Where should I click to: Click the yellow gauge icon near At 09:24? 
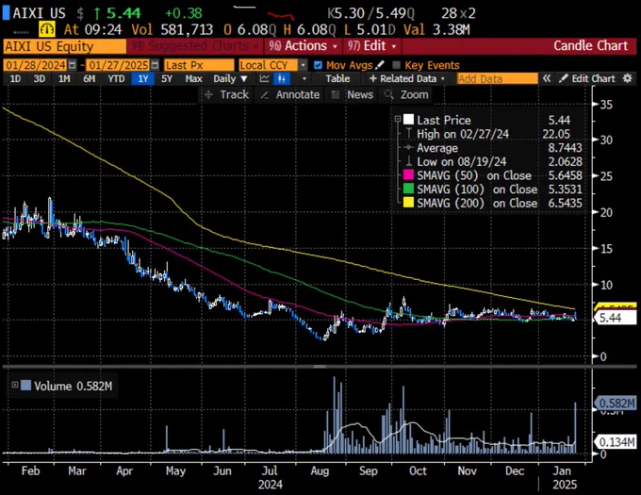tap(47, 29)
